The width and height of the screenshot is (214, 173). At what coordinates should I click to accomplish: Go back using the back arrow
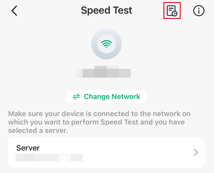14,11
